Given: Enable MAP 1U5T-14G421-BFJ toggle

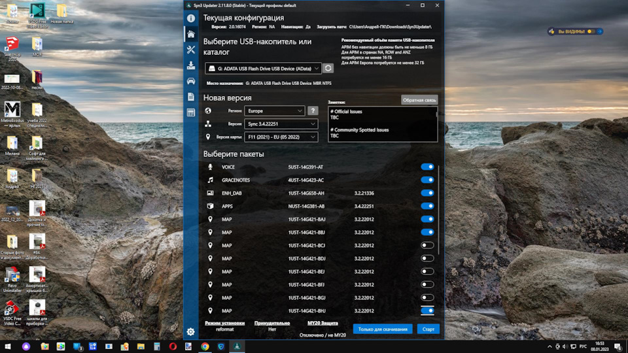Looking at the screenshot, I should point(427,284).
